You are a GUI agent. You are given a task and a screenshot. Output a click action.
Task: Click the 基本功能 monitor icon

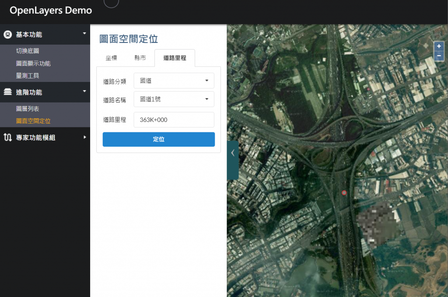coord(8,35)
